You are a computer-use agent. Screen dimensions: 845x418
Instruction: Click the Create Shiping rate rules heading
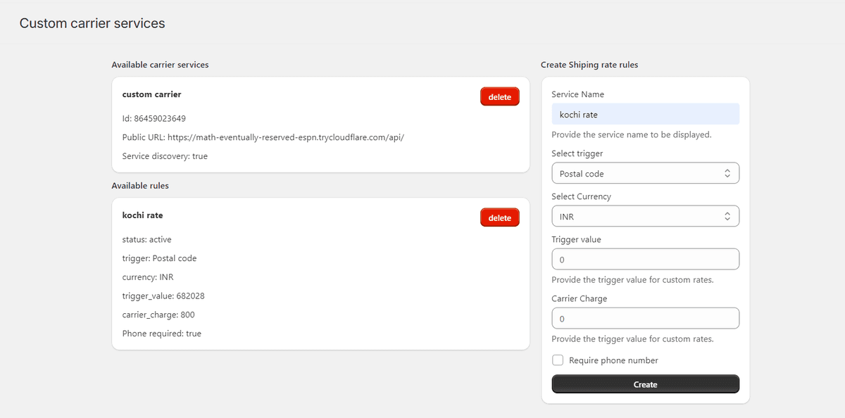click(589, 65)
